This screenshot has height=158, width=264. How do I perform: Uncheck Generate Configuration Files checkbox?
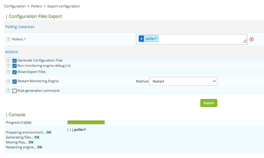[x=15, y=61]
